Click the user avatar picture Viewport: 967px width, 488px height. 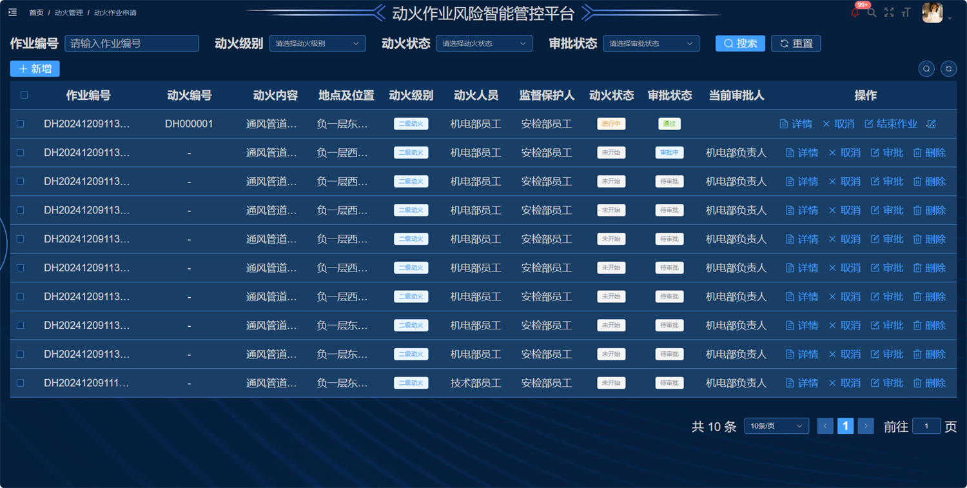(x=932, y=12)
